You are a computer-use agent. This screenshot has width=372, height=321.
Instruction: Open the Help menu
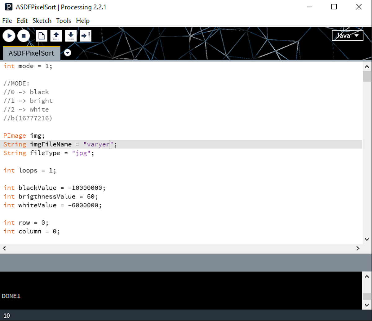click(83, 21)
